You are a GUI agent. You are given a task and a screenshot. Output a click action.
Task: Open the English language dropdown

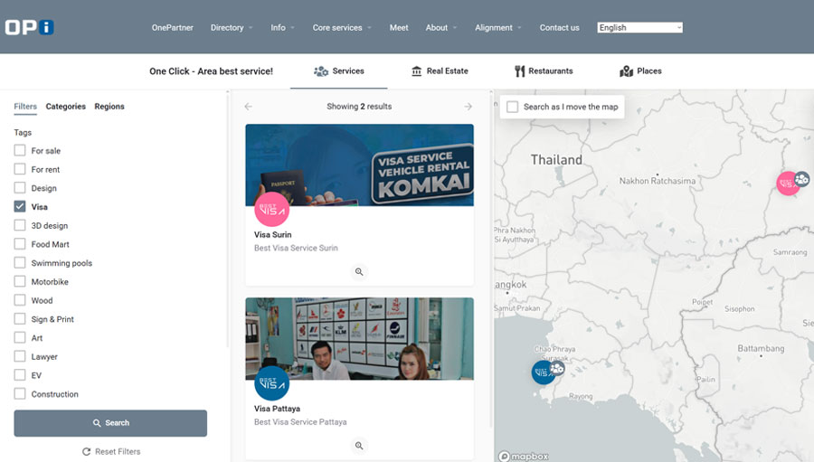639,27
